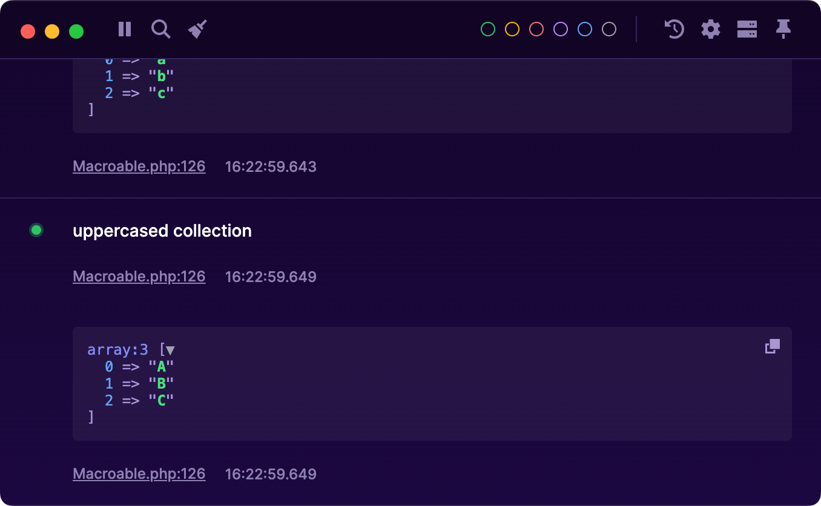Viewport: 821px width, 506px height.
Task: Toggle the red color filter
Action: (536, 28)
